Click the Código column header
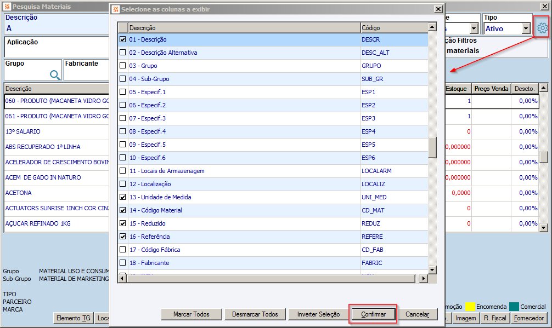The height and width of the screenshot is (328, 552). (x=395, y=27)
